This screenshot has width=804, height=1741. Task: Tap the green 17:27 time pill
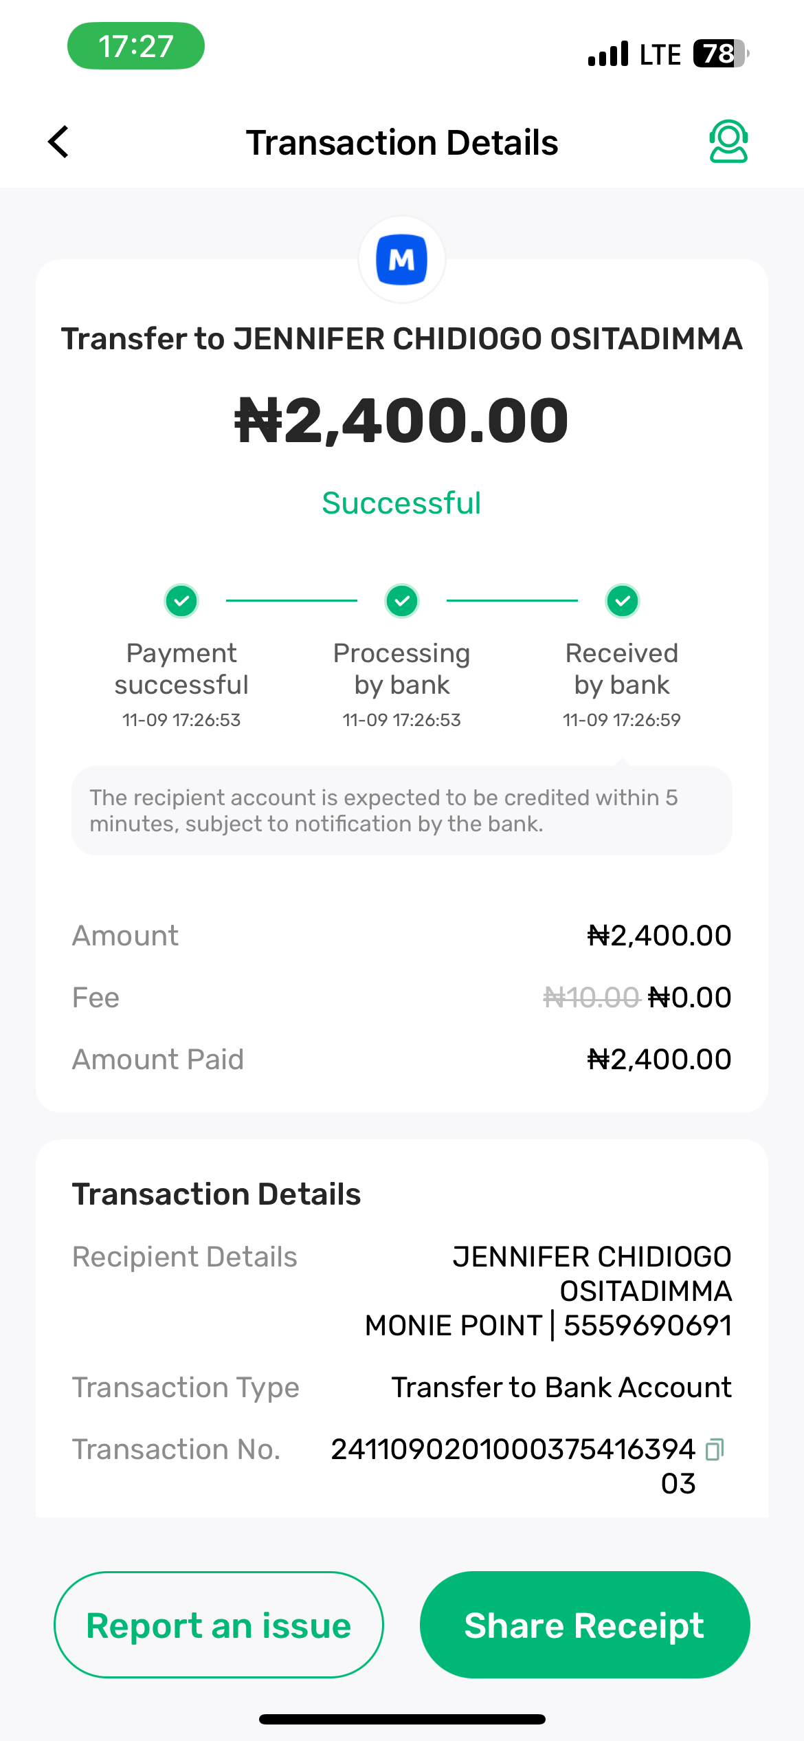pos(136,46)
